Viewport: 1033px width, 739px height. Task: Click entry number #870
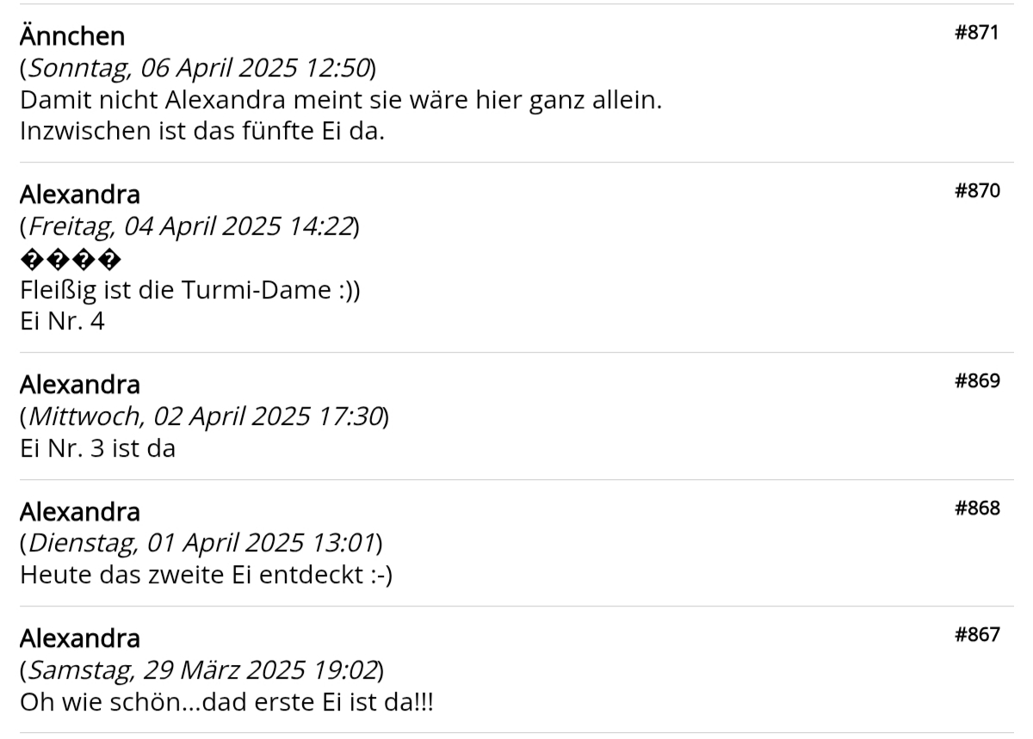coord(977,191)
